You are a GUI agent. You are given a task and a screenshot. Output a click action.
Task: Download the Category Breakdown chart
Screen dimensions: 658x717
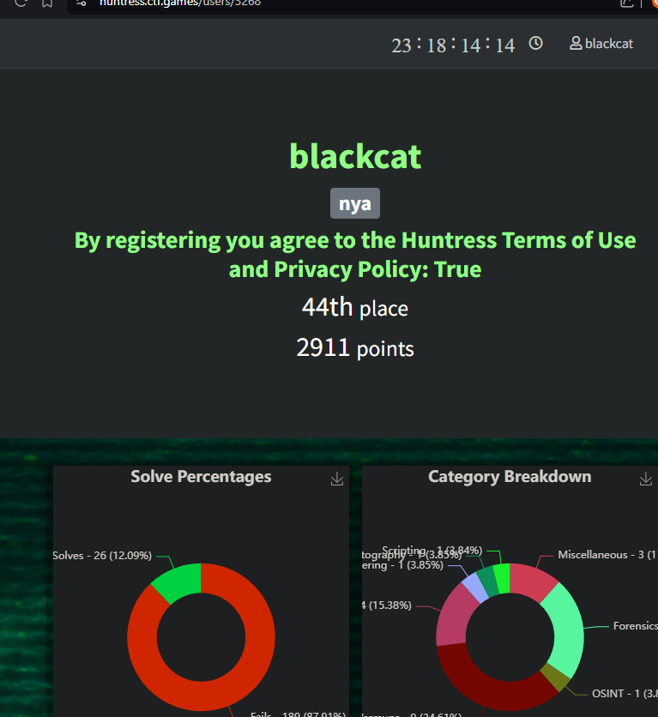coord(646,479)
